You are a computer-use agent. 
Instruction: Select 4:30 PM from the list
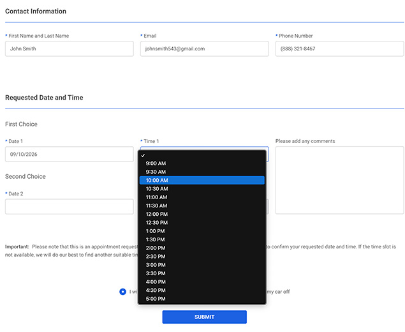click(202, 290)
